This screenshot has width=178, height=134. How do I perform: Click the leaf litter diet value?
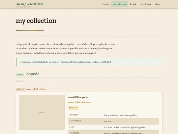tap(125, 127)
